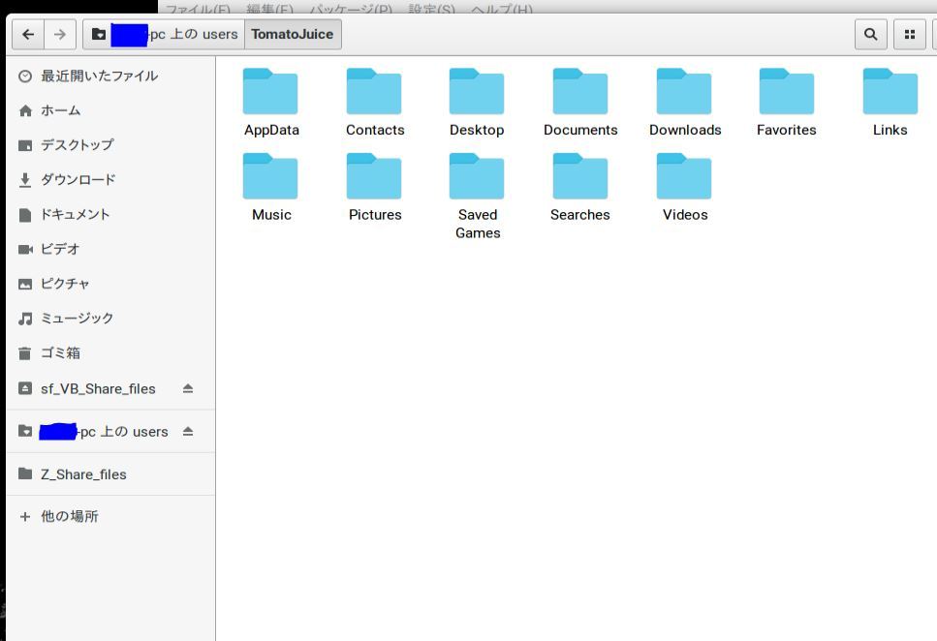Open the Downloads folder icon
Image resolution: width=937 pixels, height=641 pixels.
click(684, 93)
